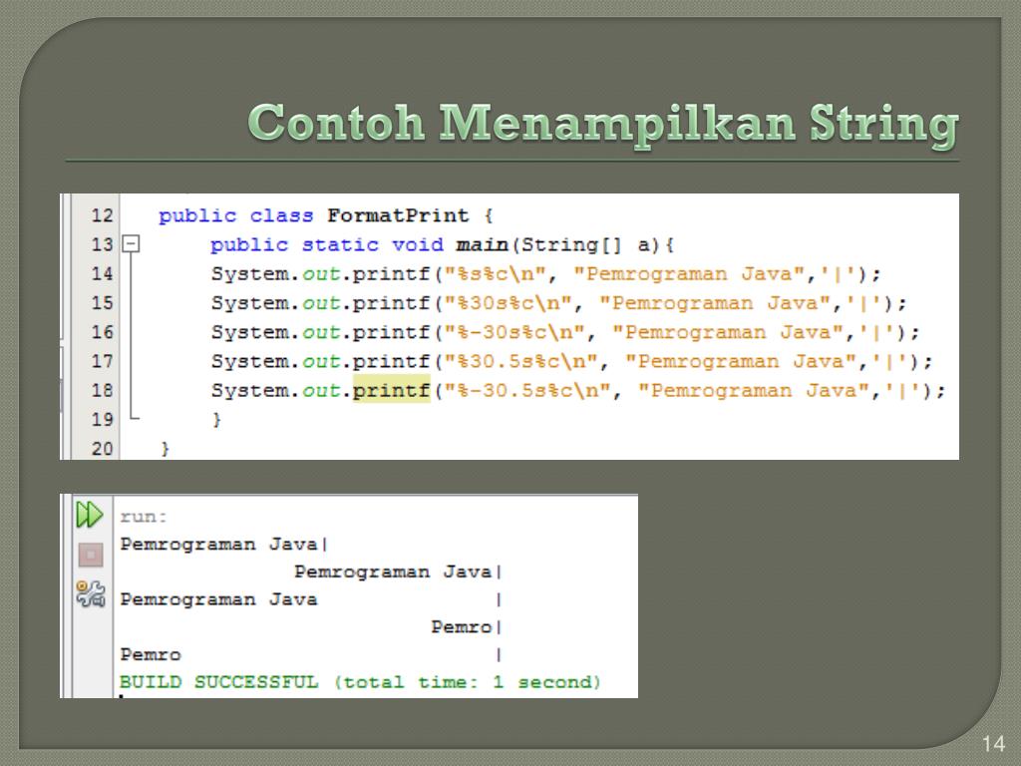Viewport: 1021px width, 766px height.
Task: Click first output line "Pemrograman Java|"
Action: pyautogui.click(x=224, y=544)
